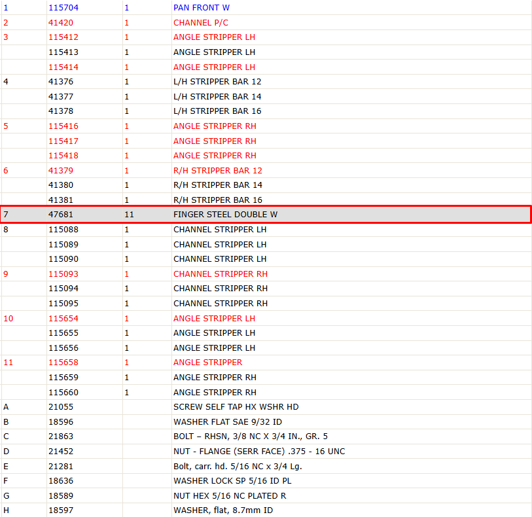Image resolution: width=532 pixels, height=517 pixels.
Task: Select part number 115656
Action: [63, 348]
